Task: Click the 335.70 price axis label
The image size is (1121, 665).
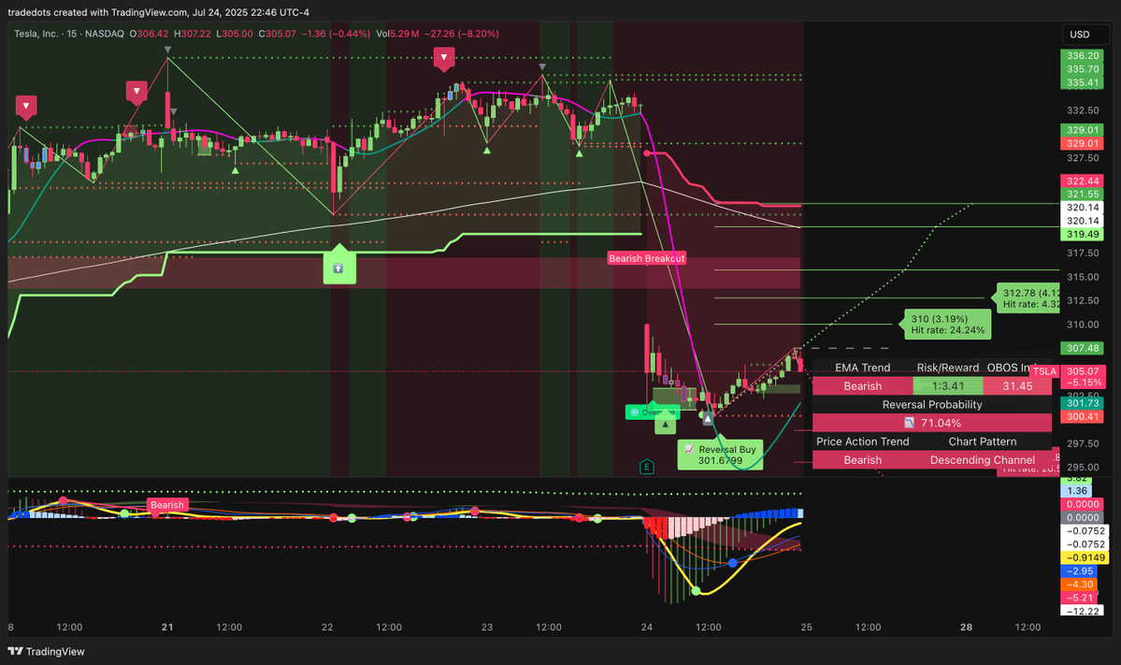Action: tap(1083, 69)
